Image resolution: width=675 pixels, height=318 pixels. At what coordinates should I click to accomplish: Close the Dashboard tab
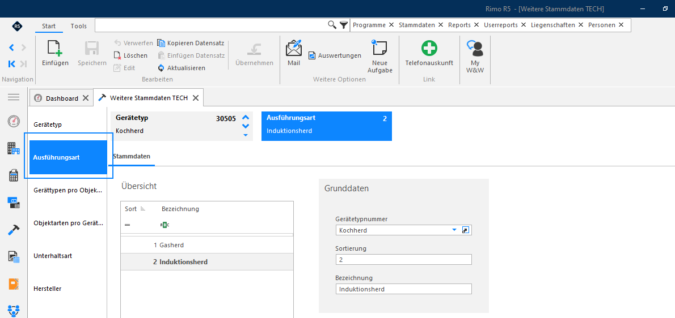[85, 98]
